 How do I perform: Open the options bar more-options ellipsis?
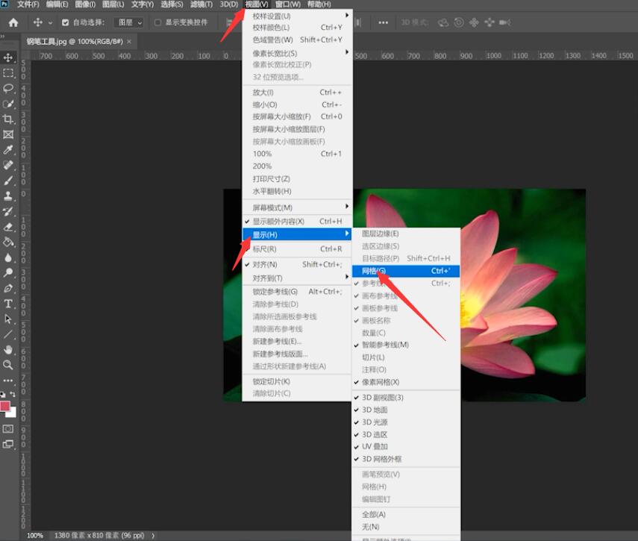point(383,23)
